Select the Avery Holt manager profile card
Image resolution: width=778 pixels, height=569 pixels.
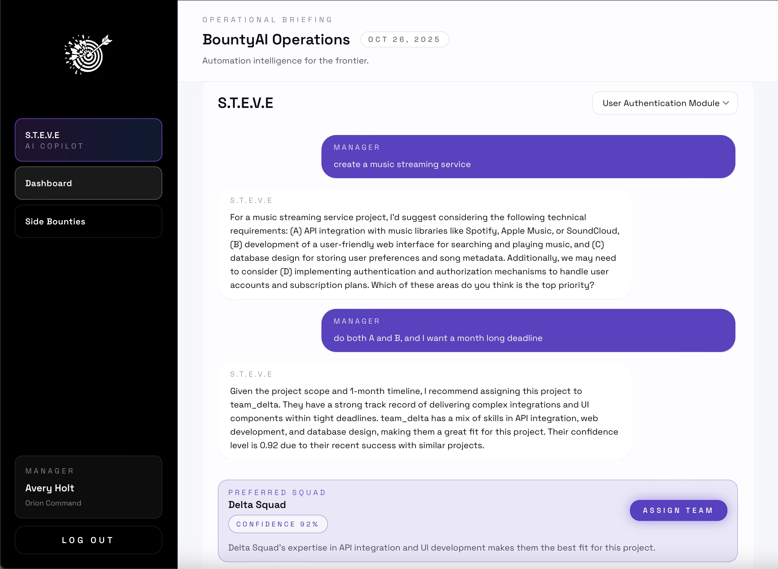pyautogui.click(x=88, y=487)
